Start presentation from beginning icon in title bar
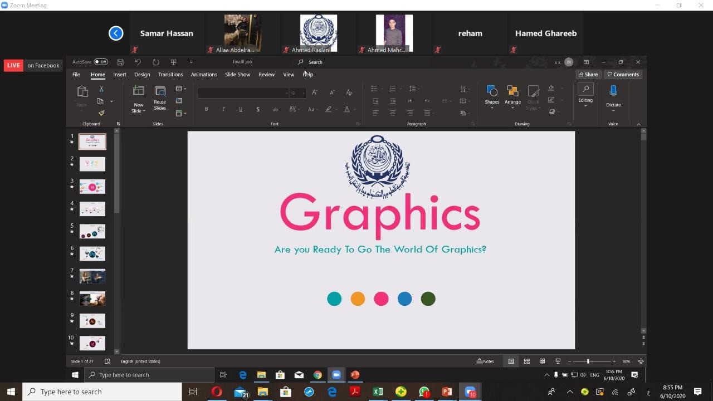Viewport: 713px width, 401px height. click(173, 62)
